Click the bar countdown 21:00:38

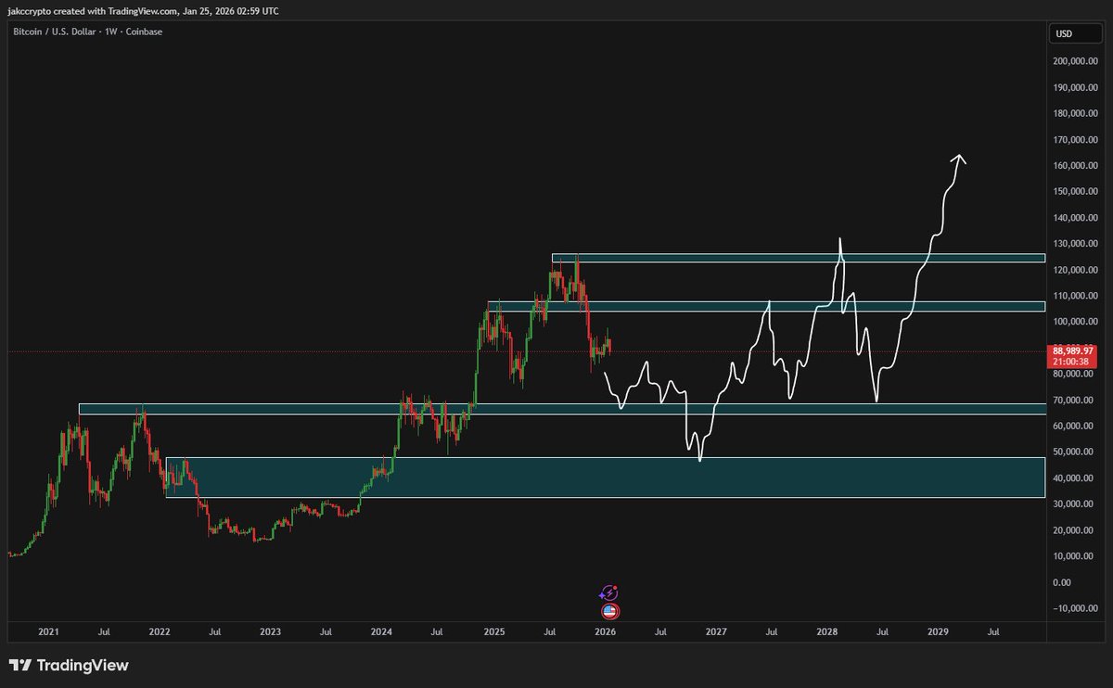click(1071, 360)
